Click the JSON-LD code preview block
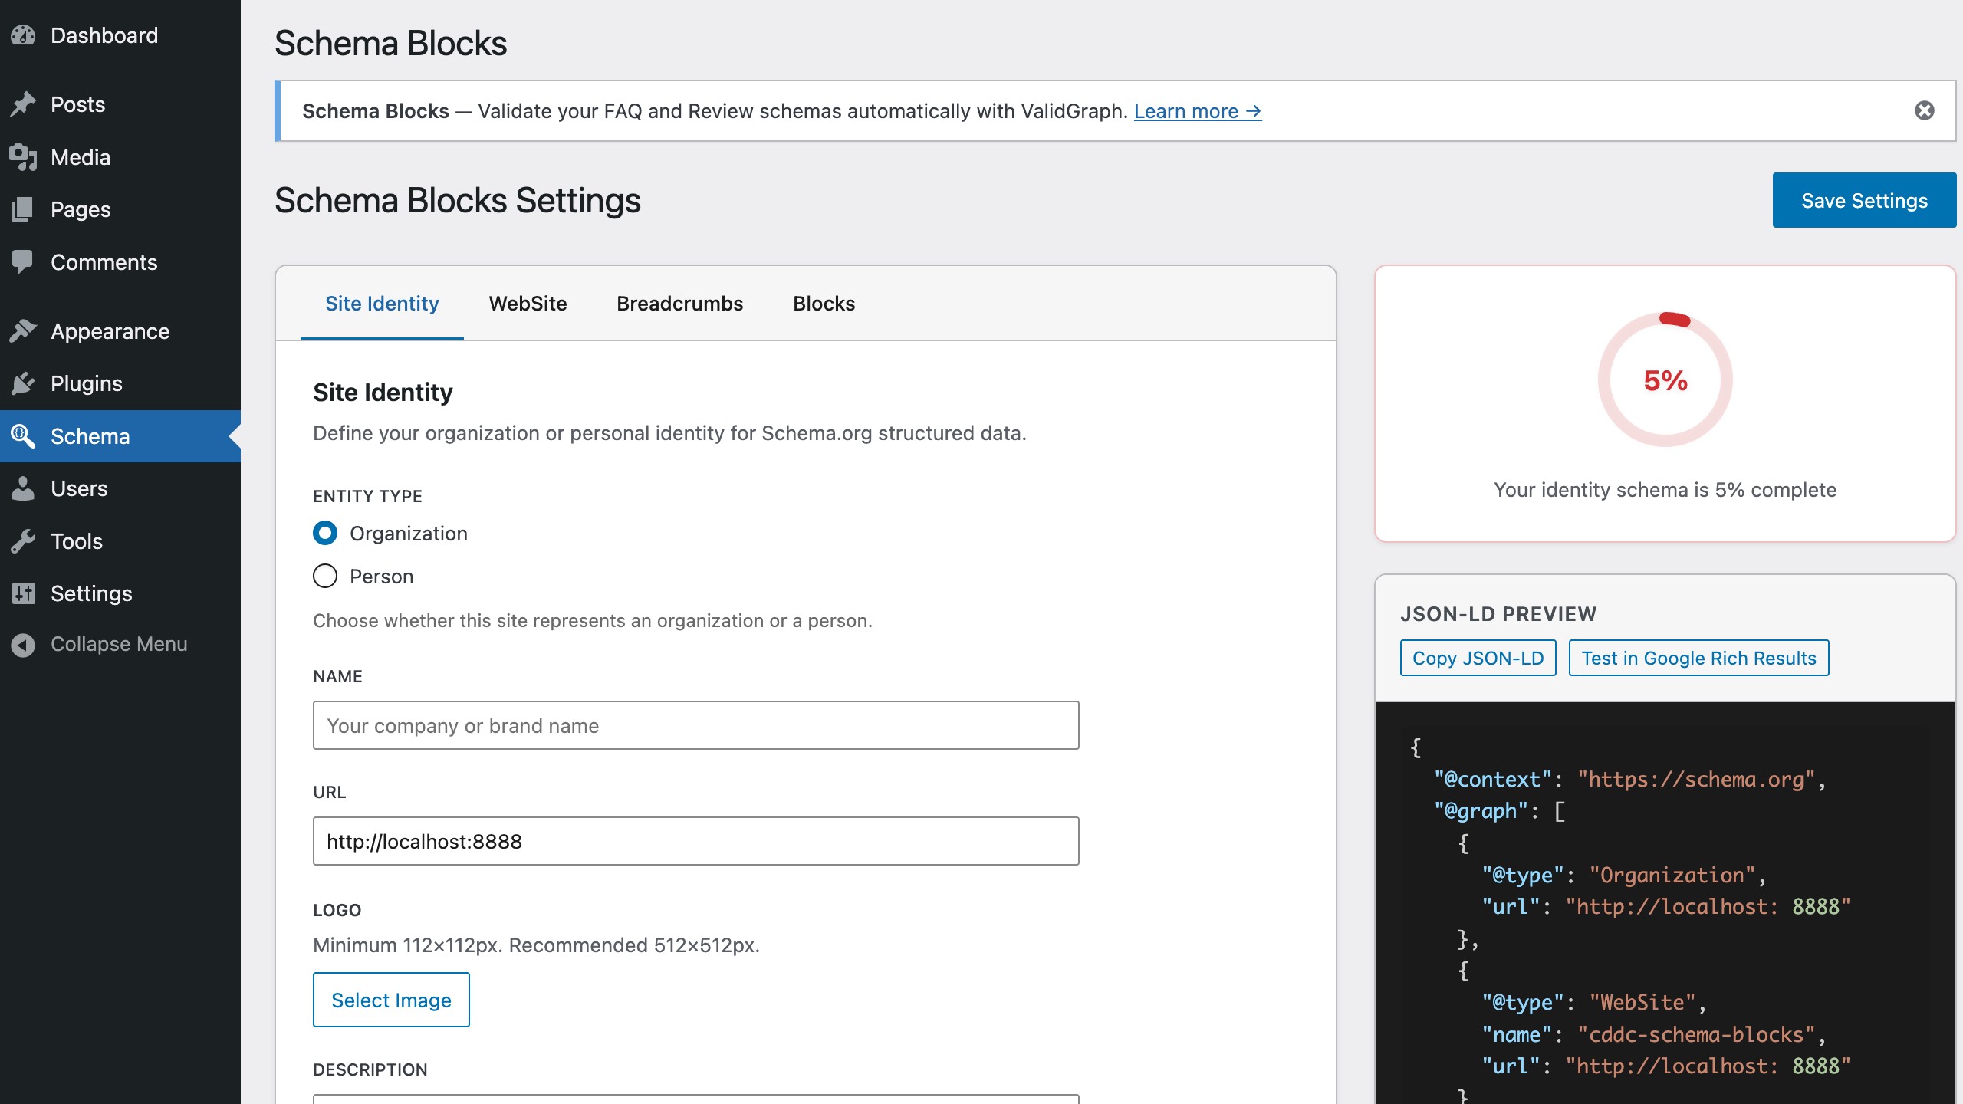1963x1104 pixels. point(1665,903)
